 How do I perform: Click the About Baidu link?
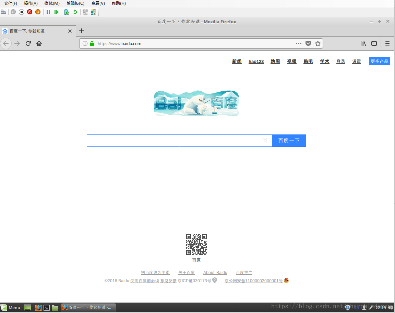click(215, 273)
